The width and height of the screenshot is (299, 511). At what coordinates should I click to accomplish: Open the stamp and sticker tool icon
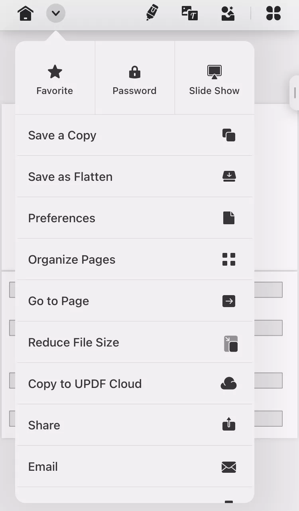(228, 13)
